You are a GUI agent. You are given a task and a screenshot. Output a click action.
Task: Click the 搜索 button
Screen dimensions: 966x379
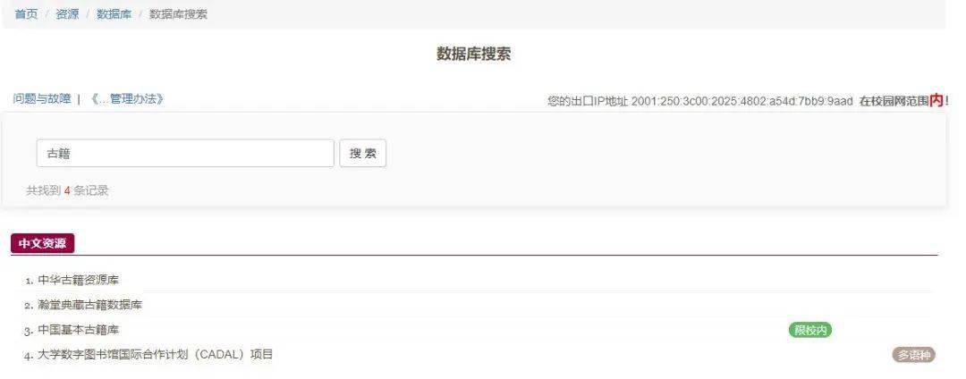(363, 153)
